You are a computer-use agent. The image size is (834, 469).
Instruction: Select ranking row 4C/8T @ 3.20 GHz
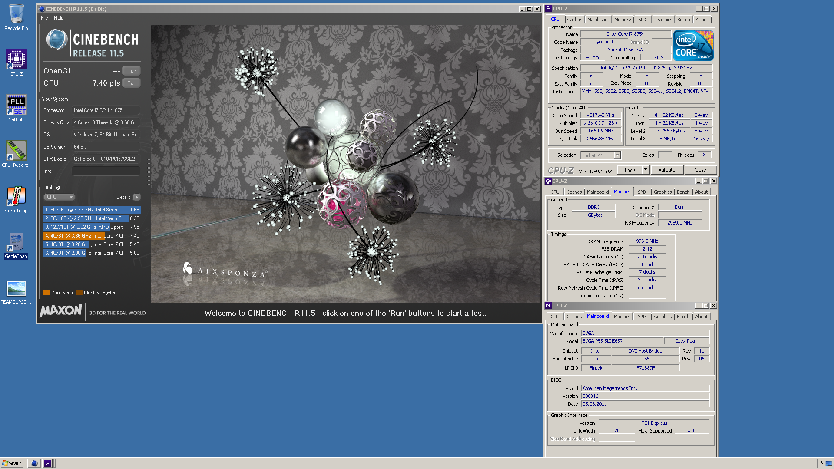pos(92,244)
